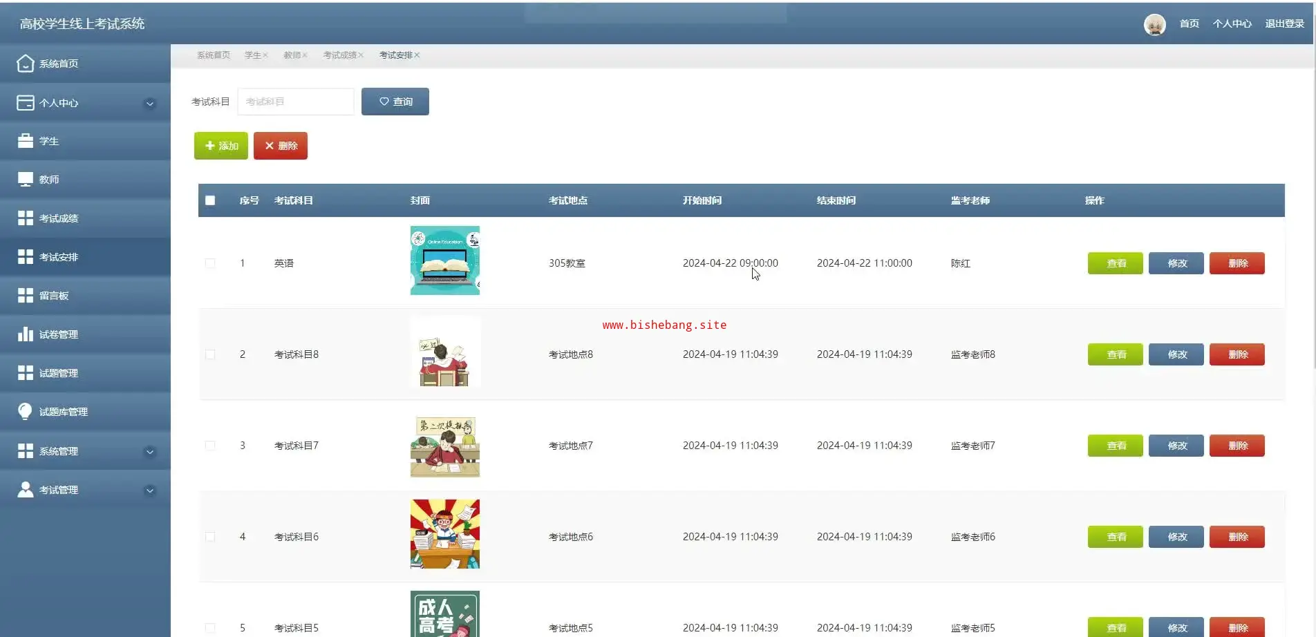Click the 高校学生线上考试系统 title
1316x637 pixels.
point(82,24)
